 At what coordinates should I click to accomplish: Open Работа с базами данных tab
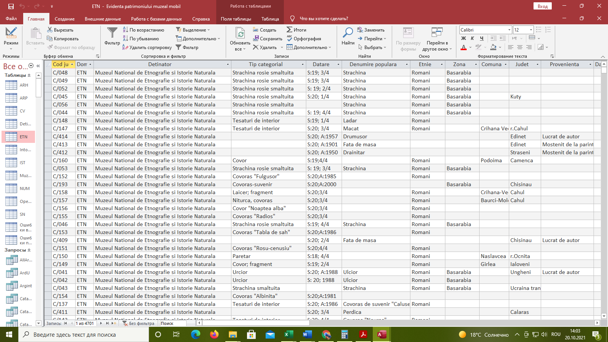tap(156, 19)
